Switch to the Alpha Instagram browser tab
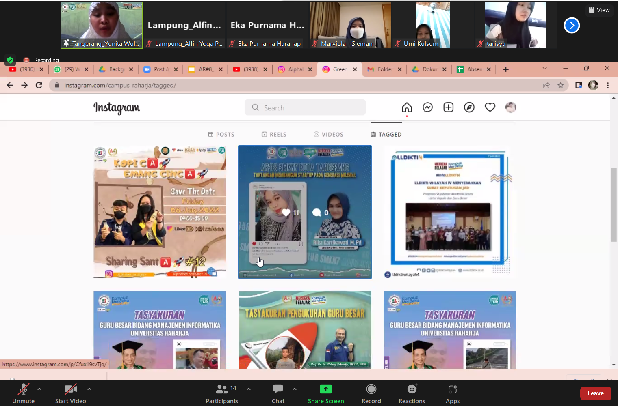The width and height of the screenshot is (618, 406). (295, 69)
